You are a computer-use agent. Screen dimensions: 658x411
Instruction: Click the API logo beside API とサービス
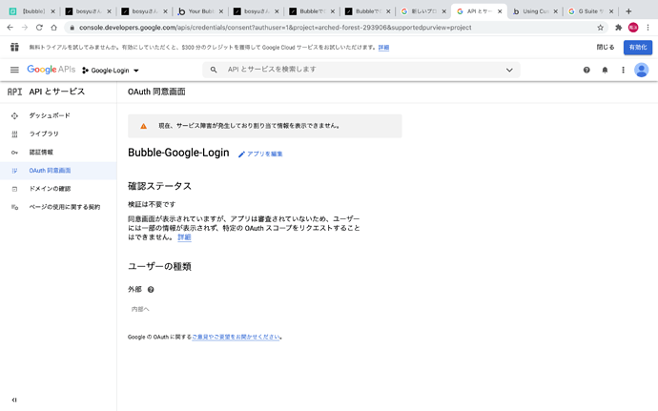click(14, 92)
